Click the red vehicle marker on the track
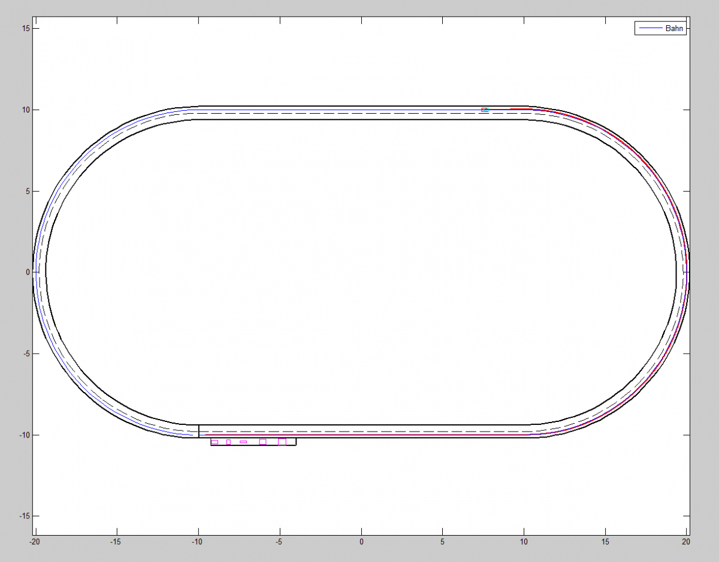719x562 pixels. (x=484, y=110)
